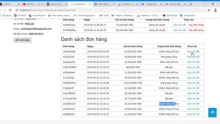This screenshot has height=124, width=220.
Task: Open Xem chi tiết for order #3pBolrH7
Action: coord(193,88)
